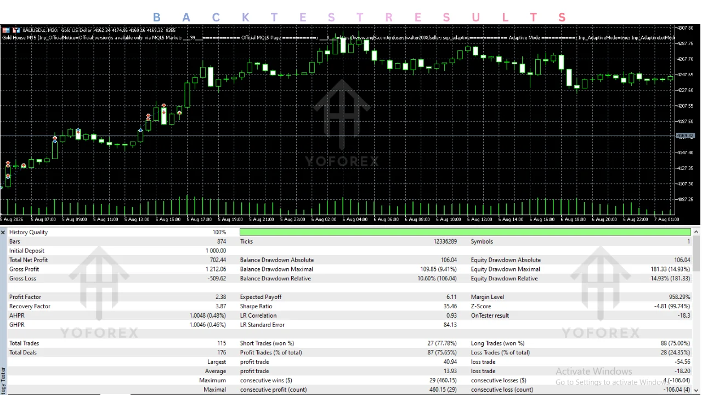This screenshot has height=395, width=702.
Task: Select Initial Deposit value 1 000.00
Action: pos(216,251)
